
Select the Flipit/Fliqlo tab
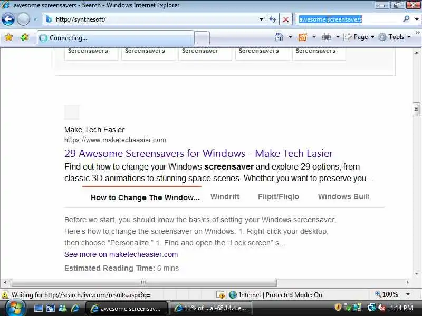279,196
